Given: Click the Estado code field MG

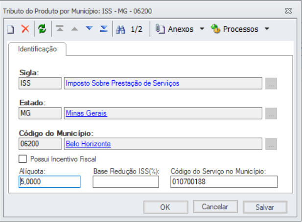Looking at the screenshot, I should point(40,113).
